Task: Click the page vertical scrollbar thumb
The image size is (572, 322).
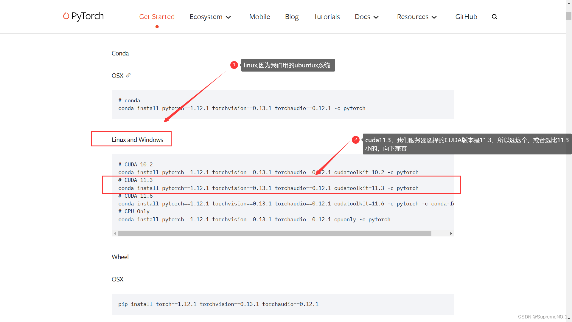Action: point(569,16)
